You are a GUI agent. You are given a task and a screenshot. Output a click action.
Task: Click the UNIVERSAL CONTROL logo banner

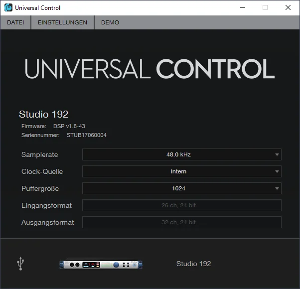click(x=150, y=69)
